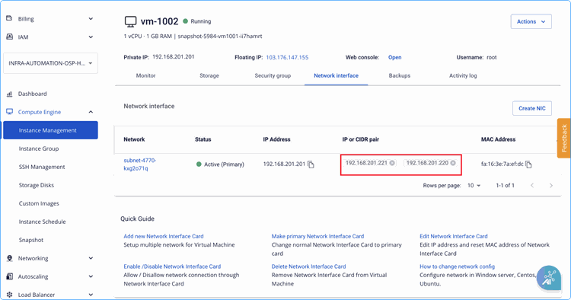Screen dimensions: 571x300
Task: Click the Active (Primary) status cell
Action: point(220,164)
